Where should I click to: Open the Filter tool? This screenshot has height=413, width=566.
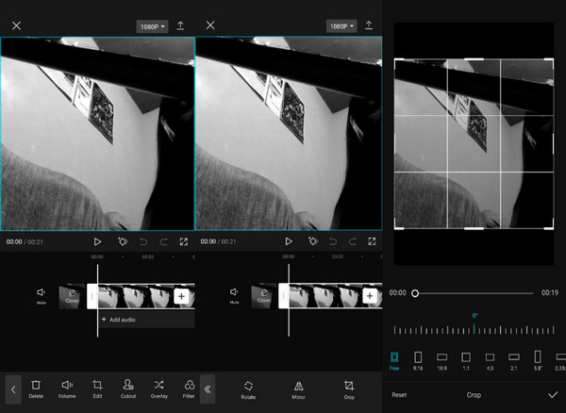click(189, 388)
